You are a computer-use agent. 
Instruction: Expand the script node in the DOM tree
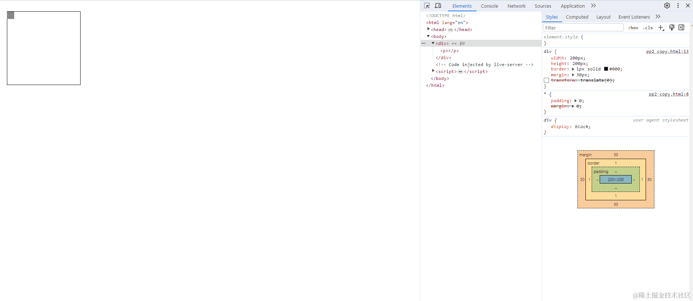click(433, 71)
